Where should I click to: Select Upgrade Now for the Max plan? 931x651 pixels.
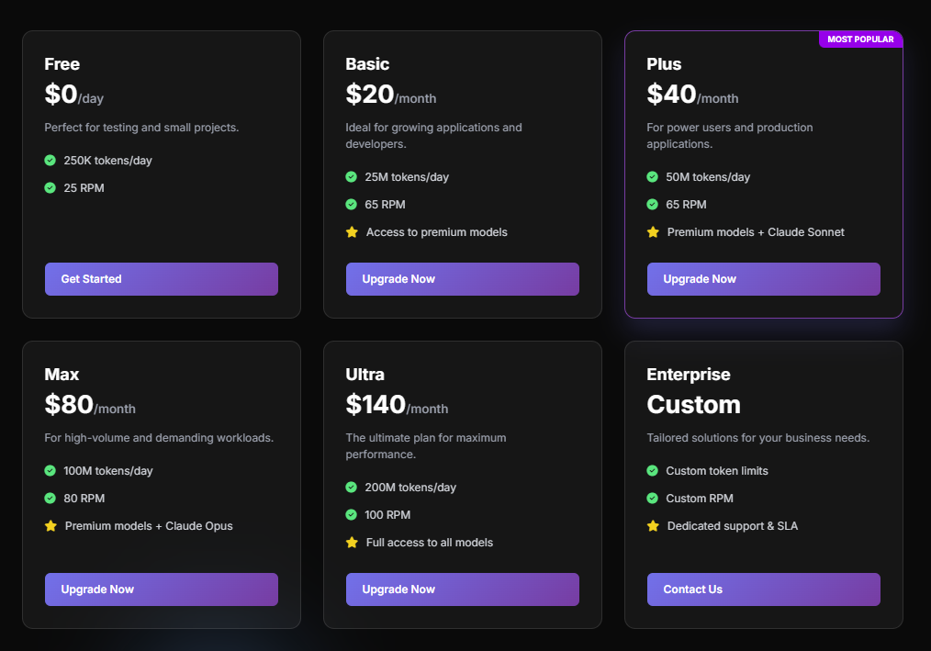click(161, 589)
